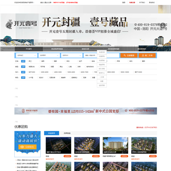This screenshot has width=171, height=171.
Task: Click the 服务热线 0379 phone number text
Action: pyautogui.click(x=147, y=127)
